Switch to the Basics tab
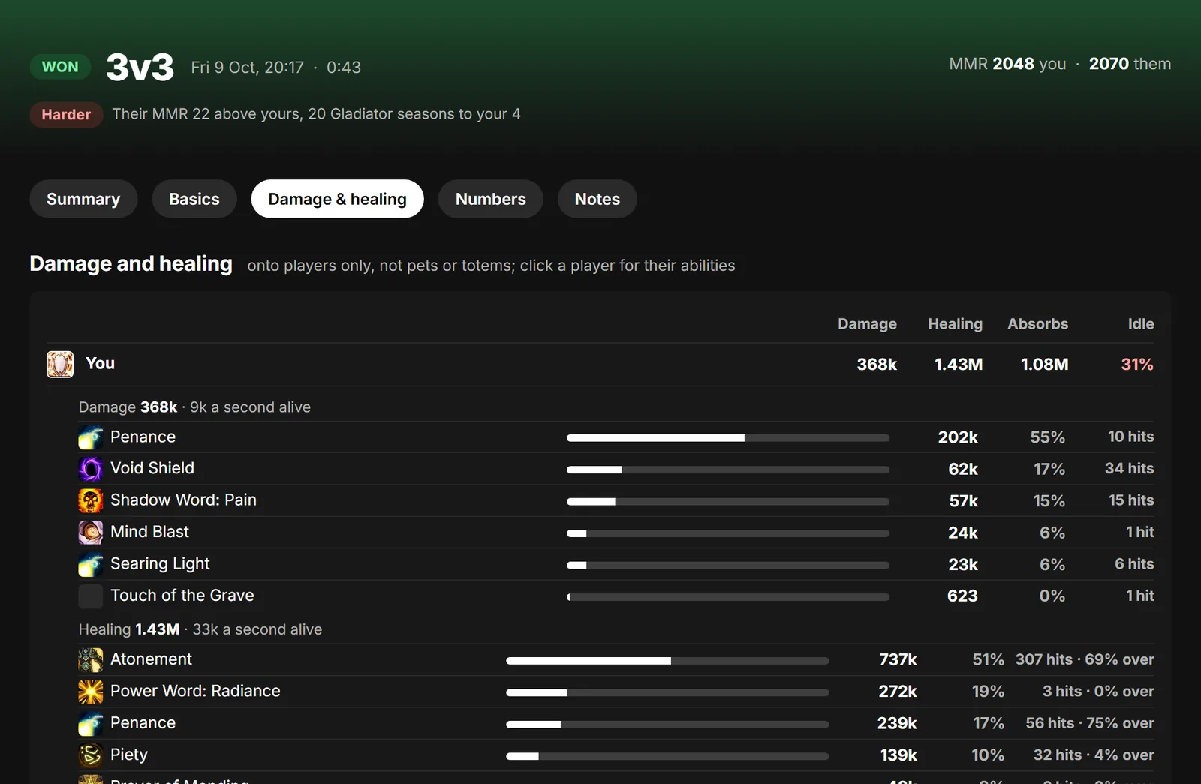 (194, 199)
